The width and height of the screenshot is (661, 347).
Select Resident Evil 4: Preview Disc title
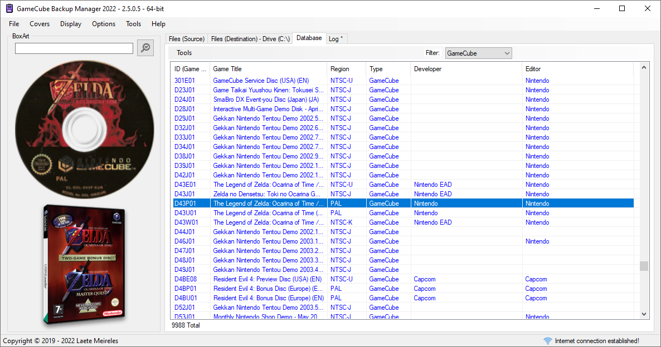pos(268,279)
